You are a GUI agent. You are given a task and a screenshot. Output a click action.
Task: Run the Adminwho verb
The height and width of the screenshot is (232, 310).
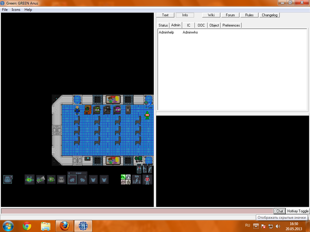pos(190,32)
